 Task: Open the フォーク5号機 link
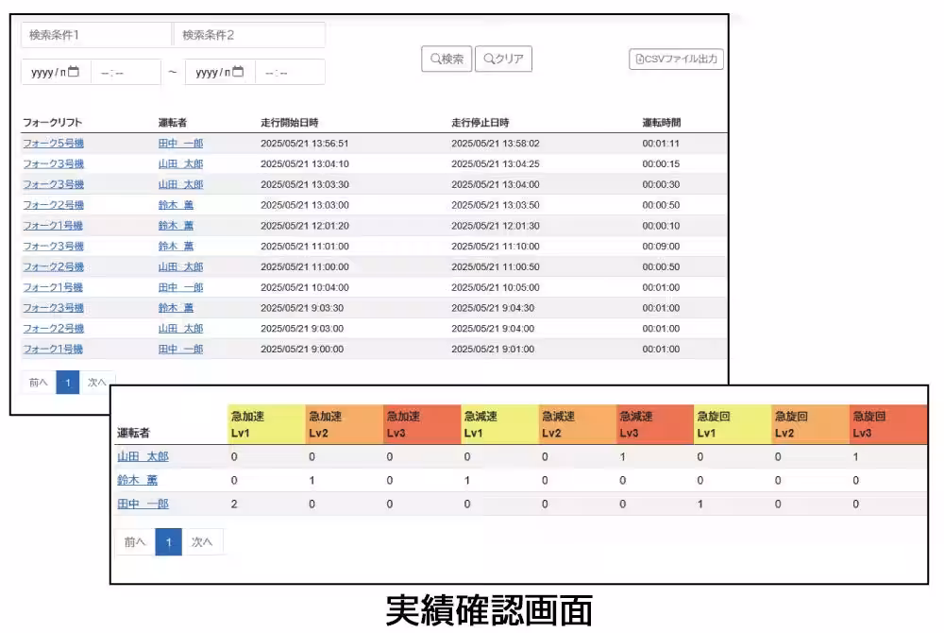pyautogui.click(x=53, y=144)
